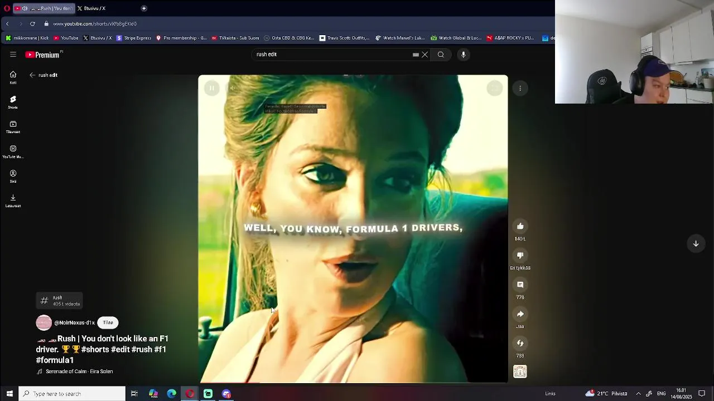Open the Watch Marvel's bookmark
Image resolution: width=714 pixels, height=401 pixels.
[x=400, y=38]
